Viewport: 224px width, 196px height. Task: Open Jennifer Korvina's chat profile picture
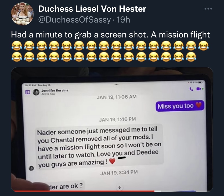tap(36, 92)
